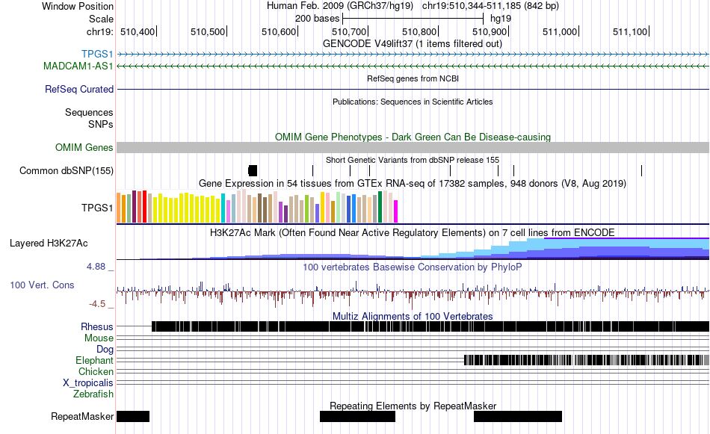Image resolution: width=710 pixels, height=434 pixels.
Task: Click the RepeatMasker track label
Action: coord(82,416)
